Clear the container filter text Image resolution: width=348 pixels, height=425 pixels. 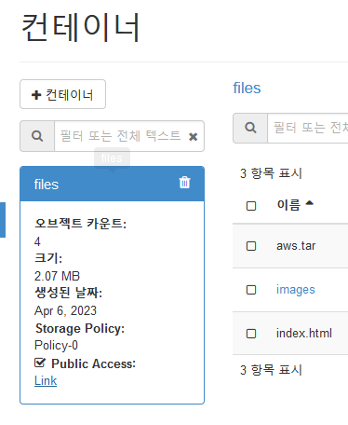coord(193,137)
